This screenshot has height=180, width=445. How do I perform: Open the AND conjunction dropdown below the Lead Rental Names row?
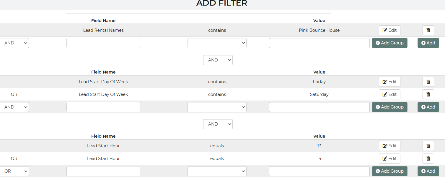pos(14,43)
